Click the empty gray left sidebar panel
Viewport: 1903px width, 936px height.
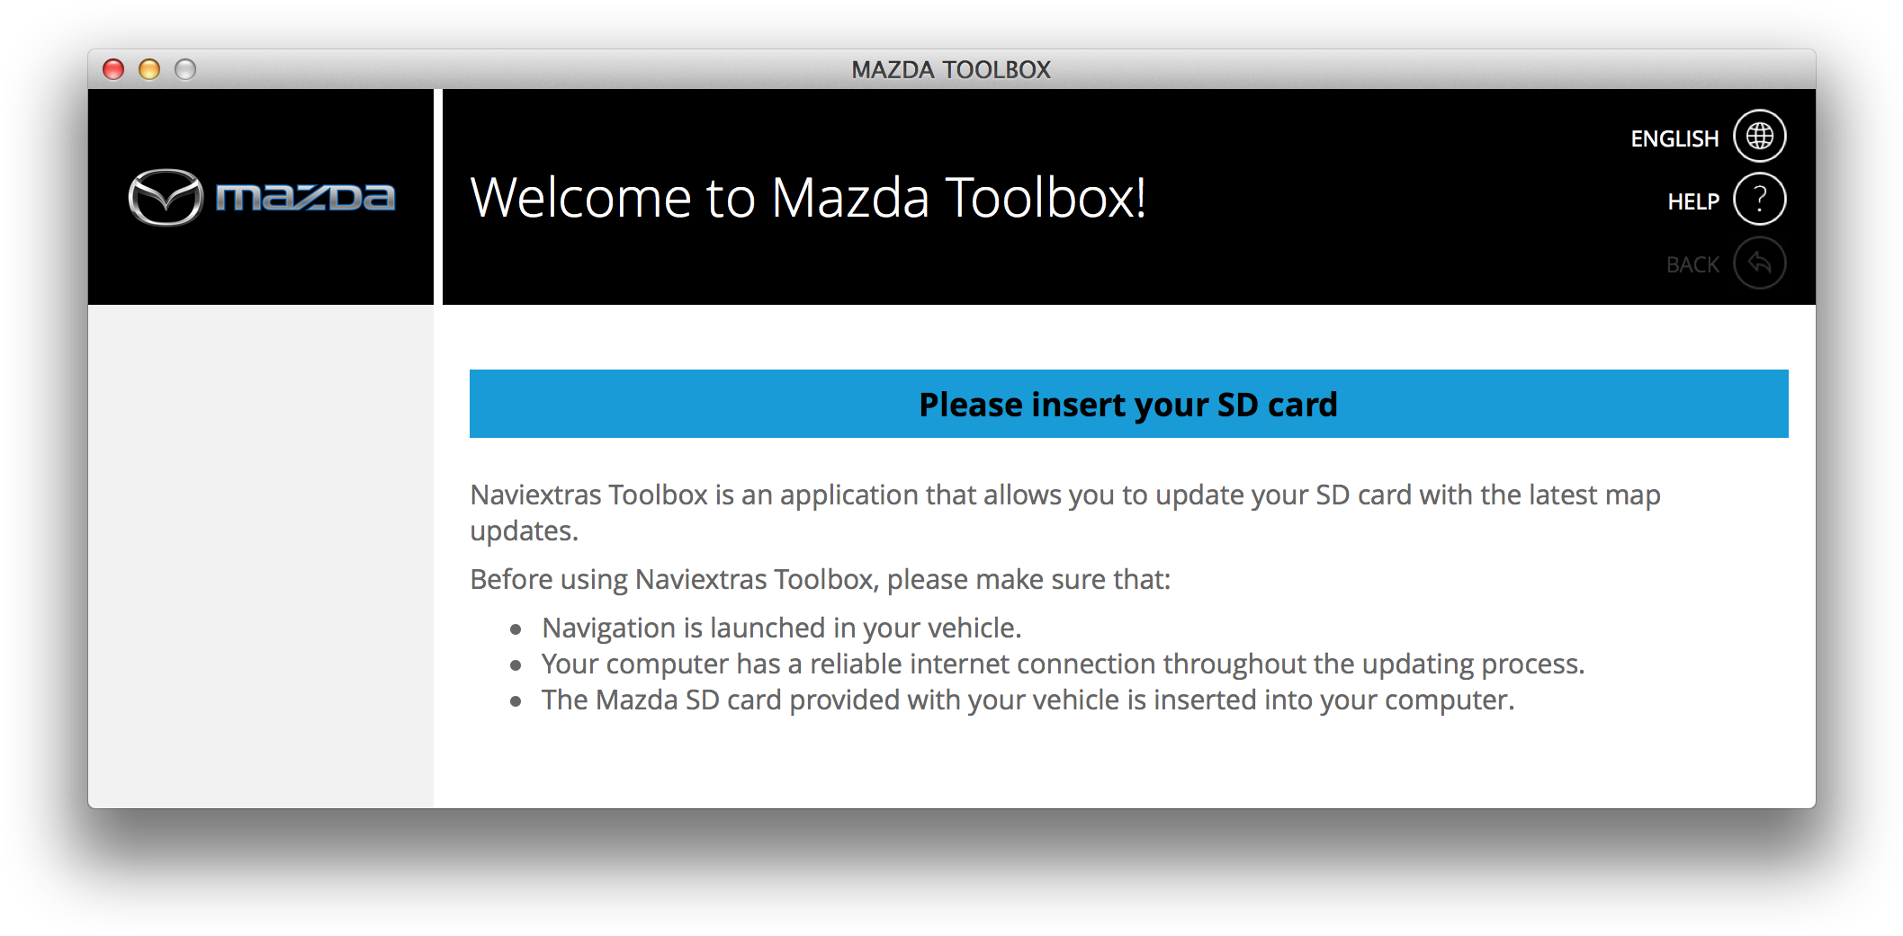[260, 556]
